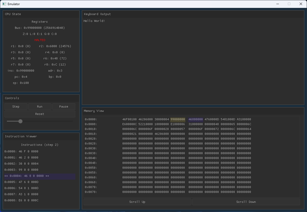Click memory word A3100000
307x212 pixels.
pyautogui.click(x=244, y=119)
